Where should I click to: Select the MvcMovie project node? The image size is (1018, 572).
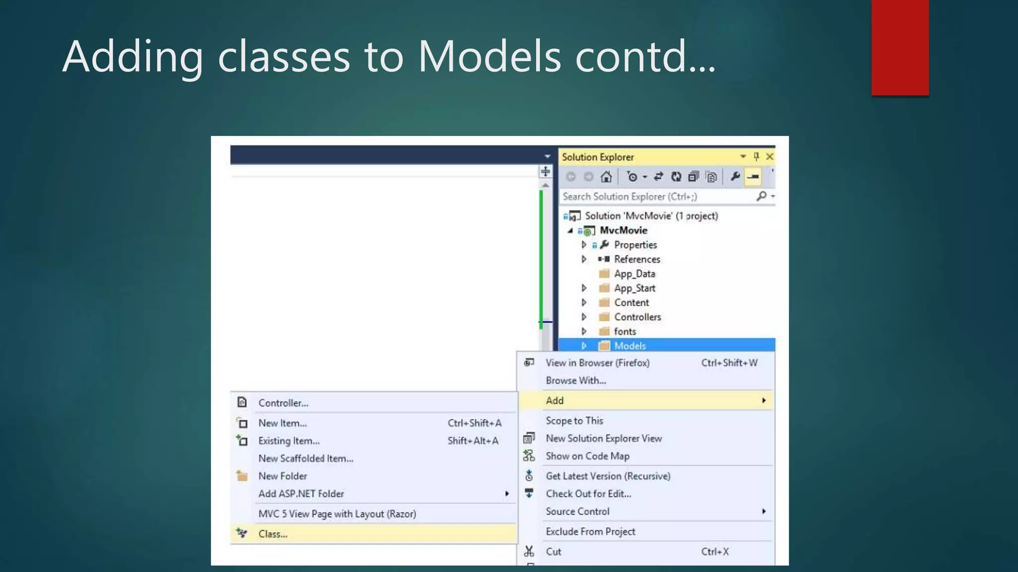[623, 230]
